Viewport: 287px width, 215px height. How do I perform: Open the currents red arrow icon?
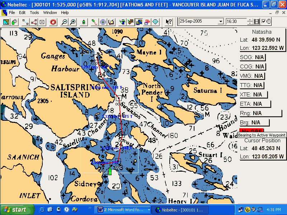[131, 22]
